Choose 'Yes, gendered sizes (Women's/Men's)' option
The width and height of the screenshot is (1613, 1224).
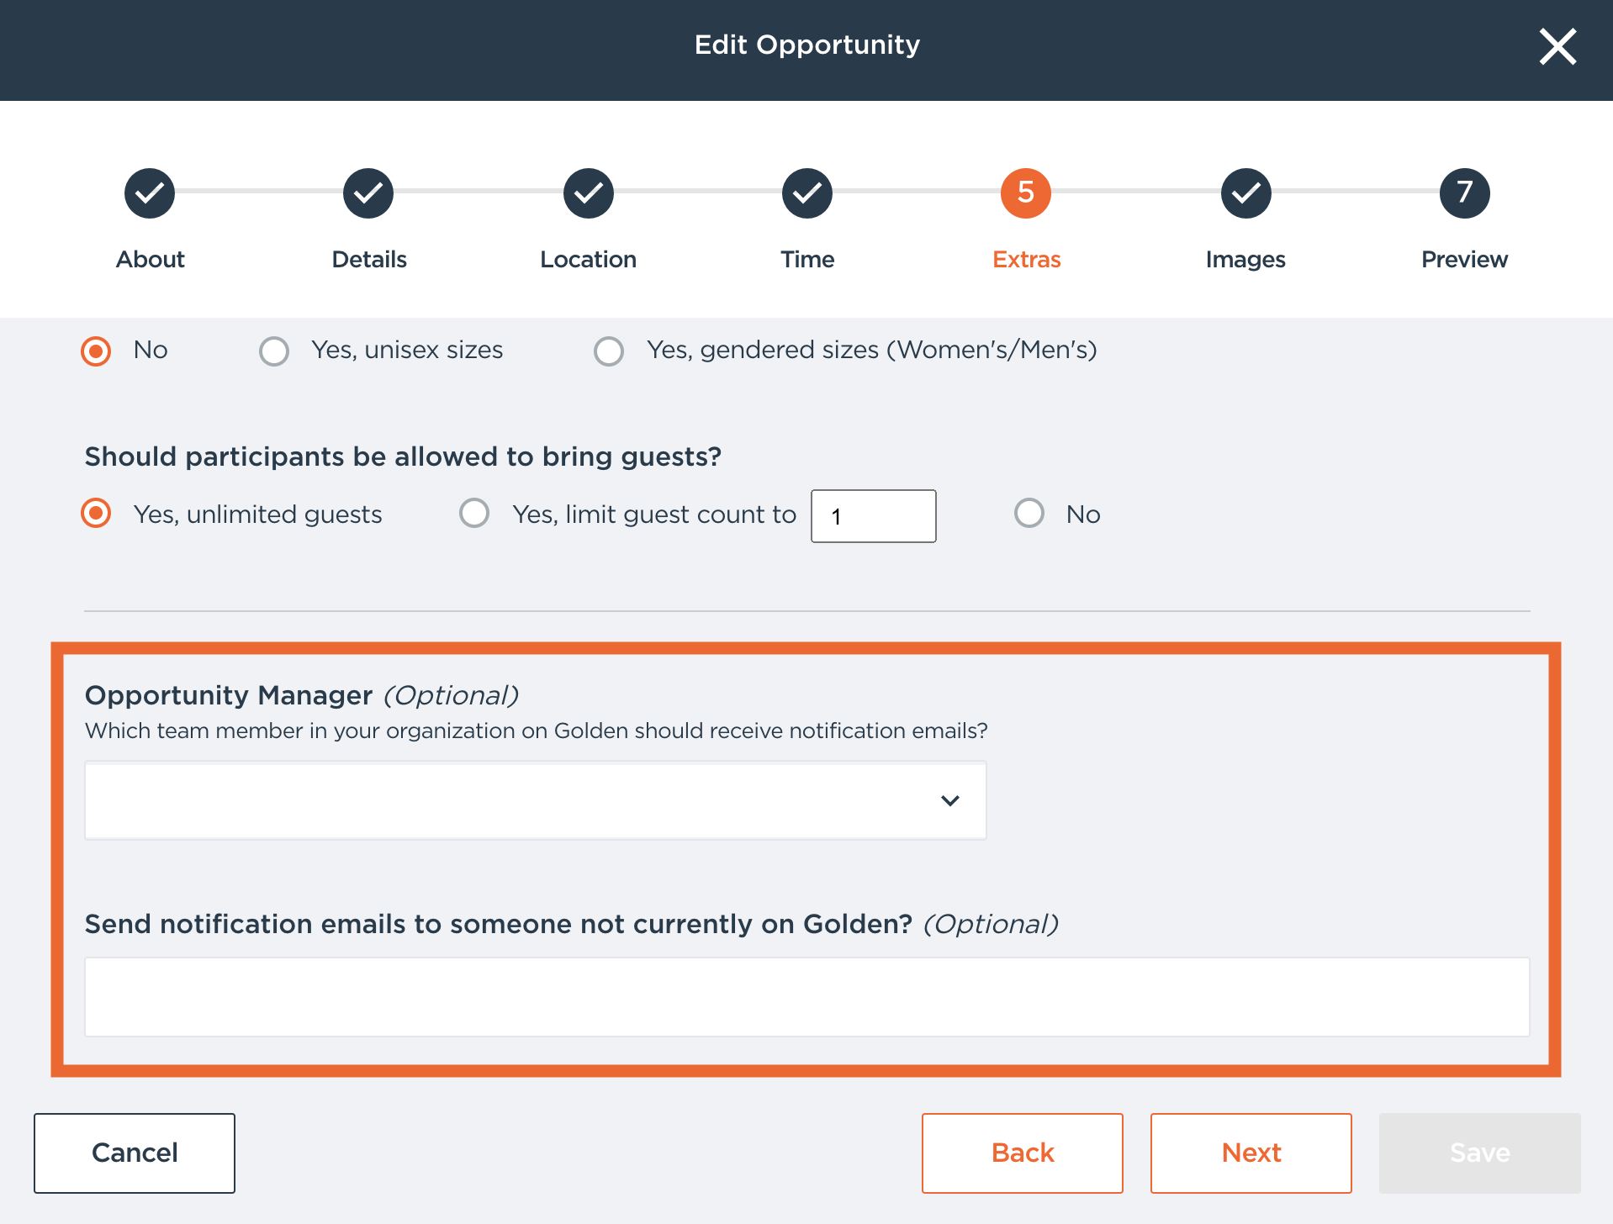[609, 351]
